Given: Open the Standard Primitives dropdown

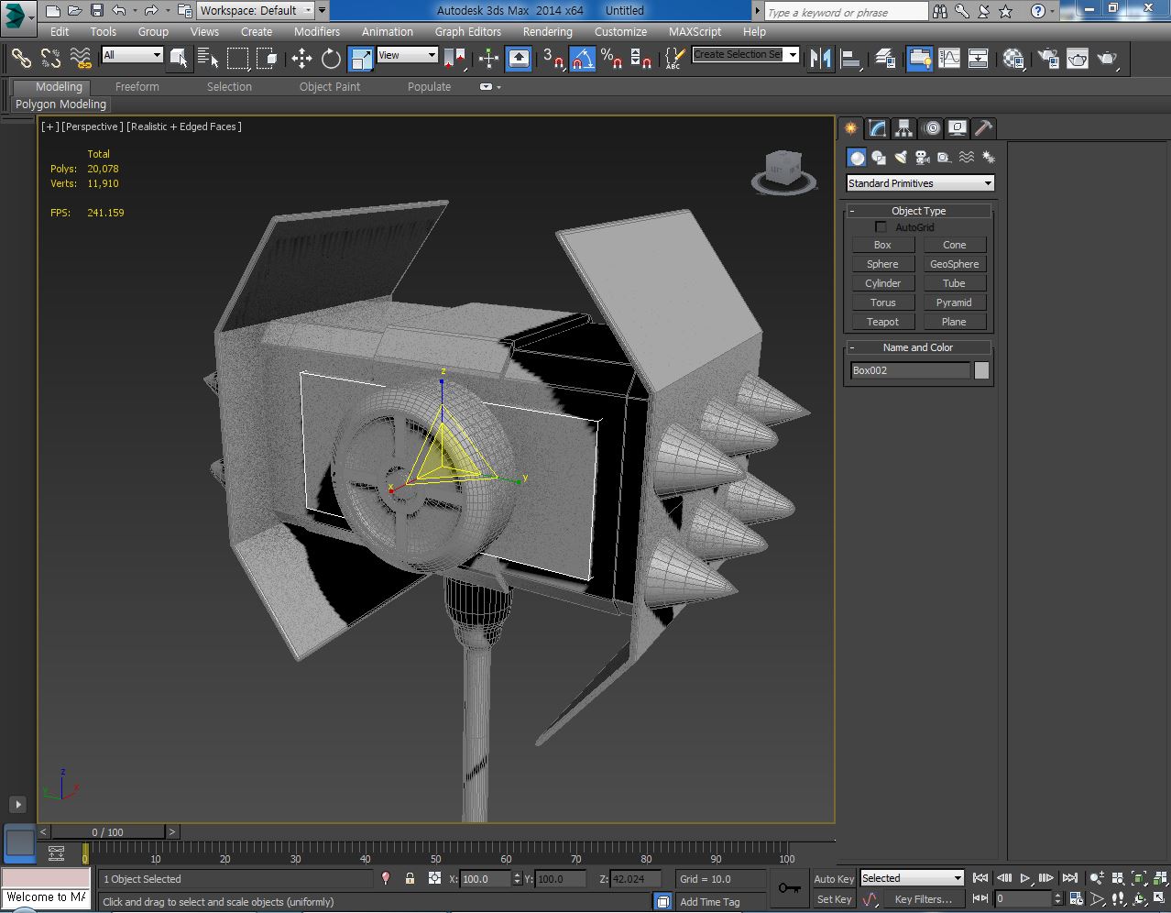Looking at the screenshot, I should (920, 183).
